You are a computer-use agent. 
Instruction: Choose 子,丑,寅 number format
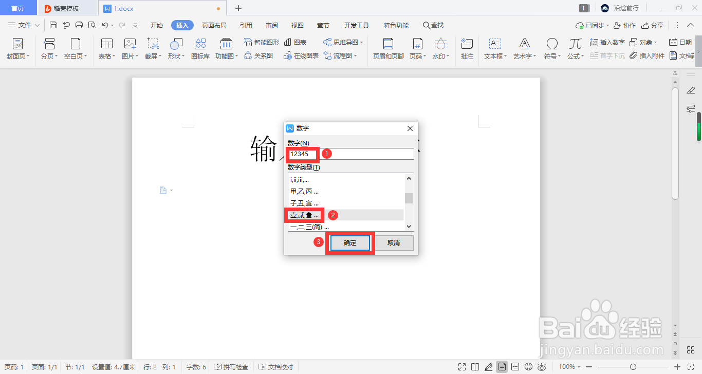tap(303, 202)
